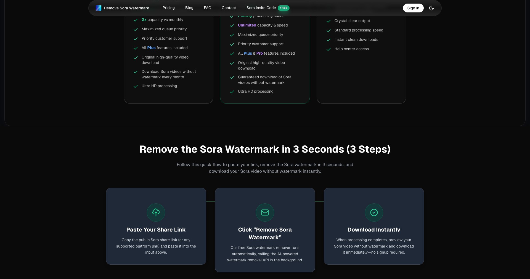Click the upload cloud icon in Paste Your Share Link
Image resolution: width=530 pixels, height=279 pixels.
pyautogui.click(x=156, y=212)
